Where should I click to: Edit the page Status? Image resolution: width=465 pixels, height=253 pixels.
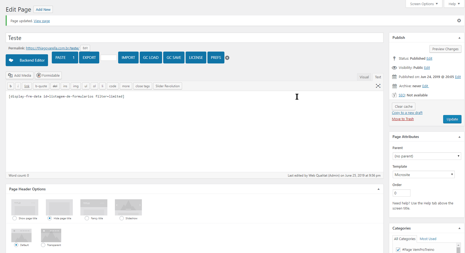coord(429,58)
